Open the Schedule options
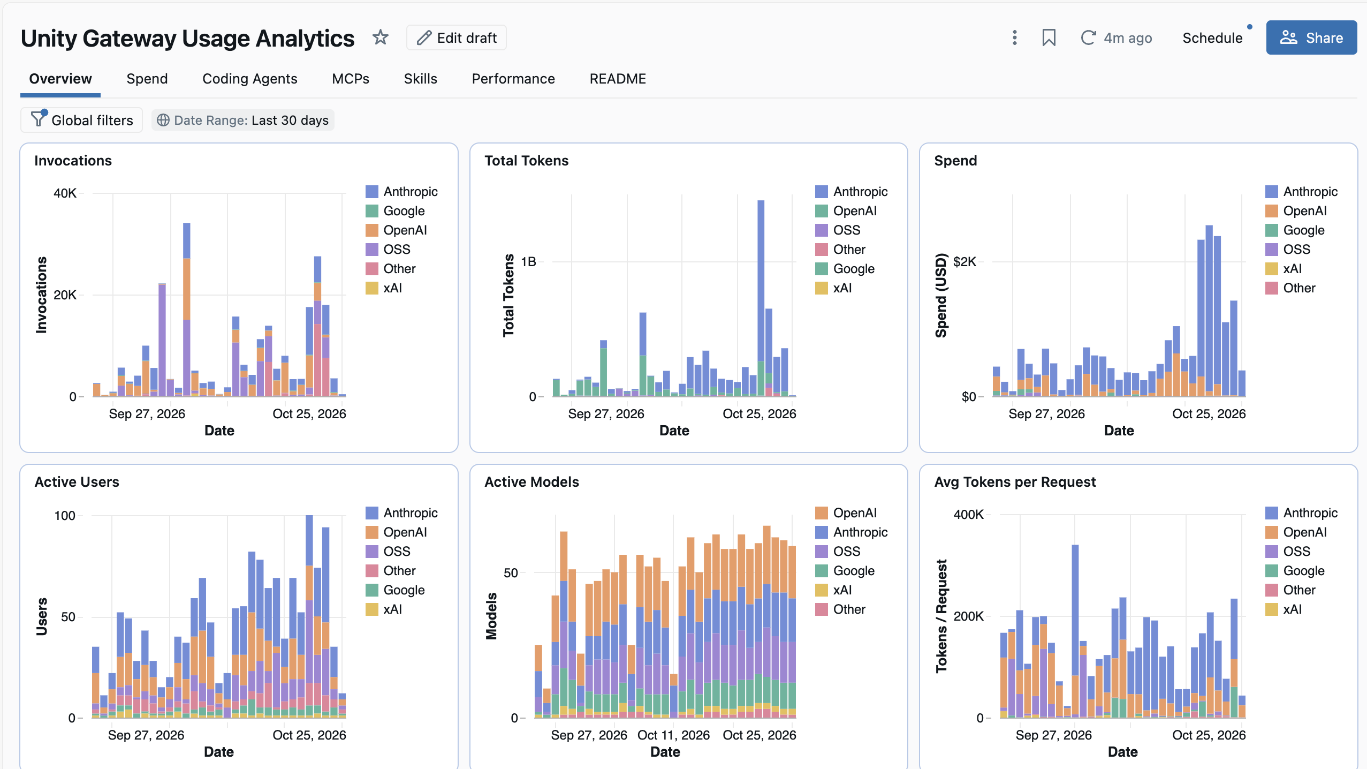Viewport: 1367px width, 769px height. pos(1212,38)
